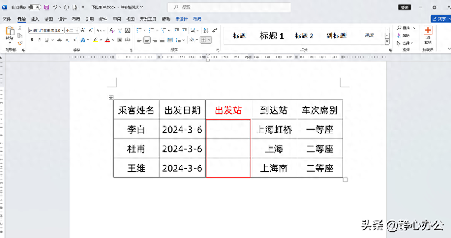Apply the Subtitle style
Image resolution: width=451 pixels, height=238 pixels.
336,36
